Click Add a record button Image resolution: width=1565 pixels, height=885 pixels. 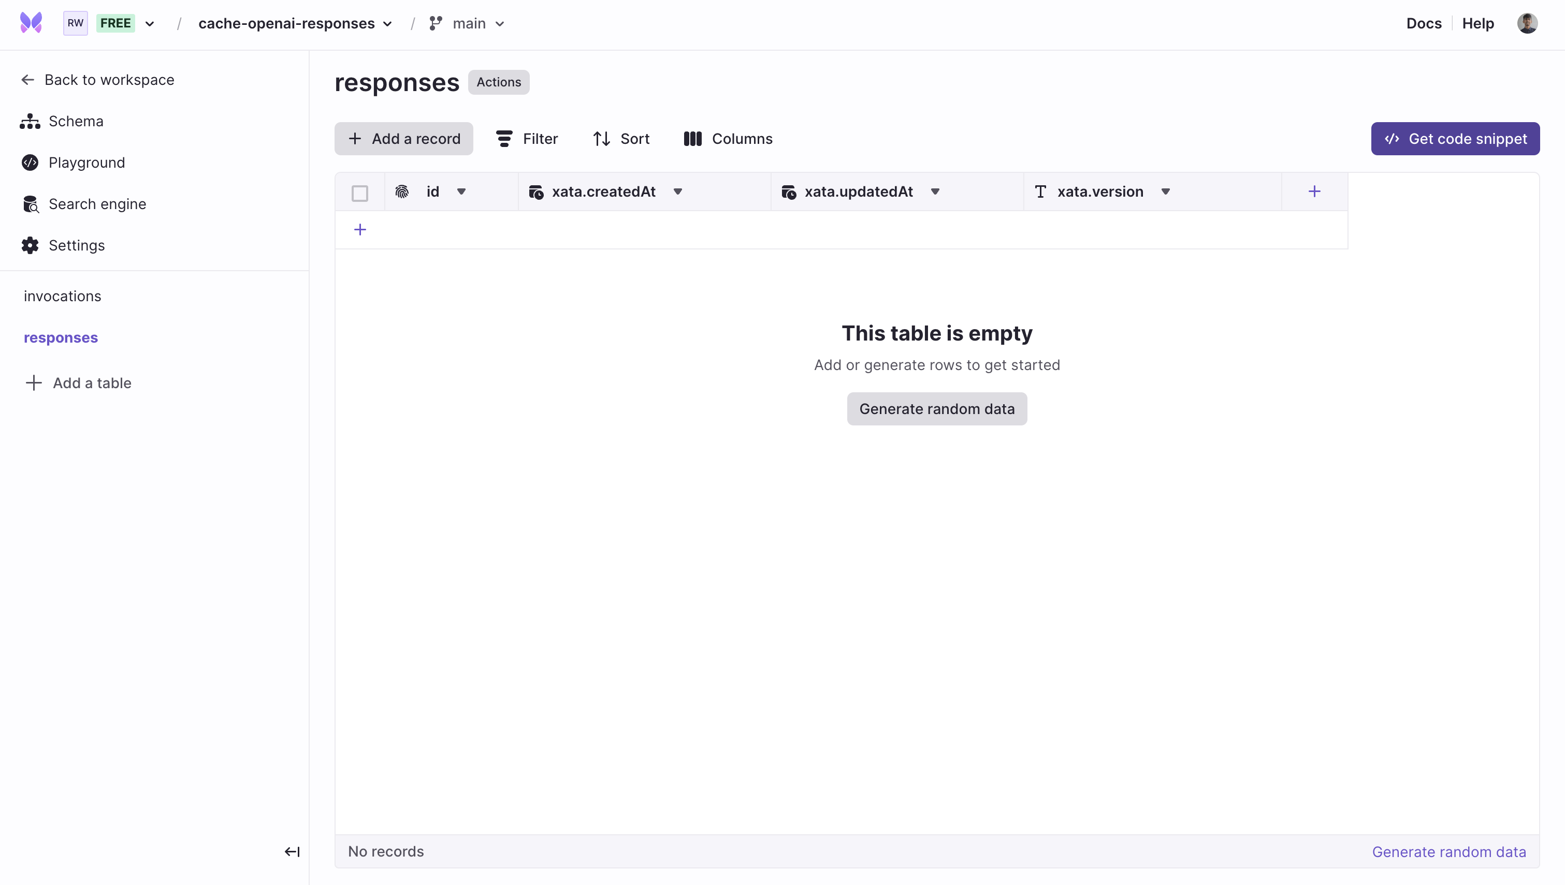click(404, 139)
